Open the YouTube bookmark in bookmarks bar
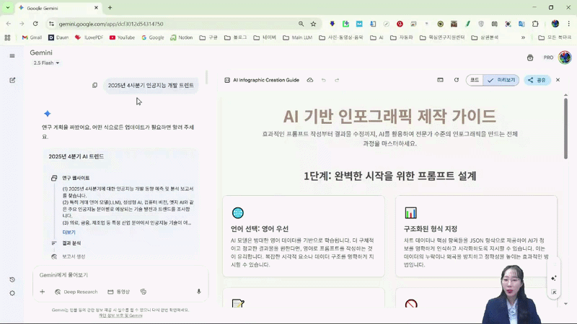Viewport: 577px width, 324px height. (121, 37)
